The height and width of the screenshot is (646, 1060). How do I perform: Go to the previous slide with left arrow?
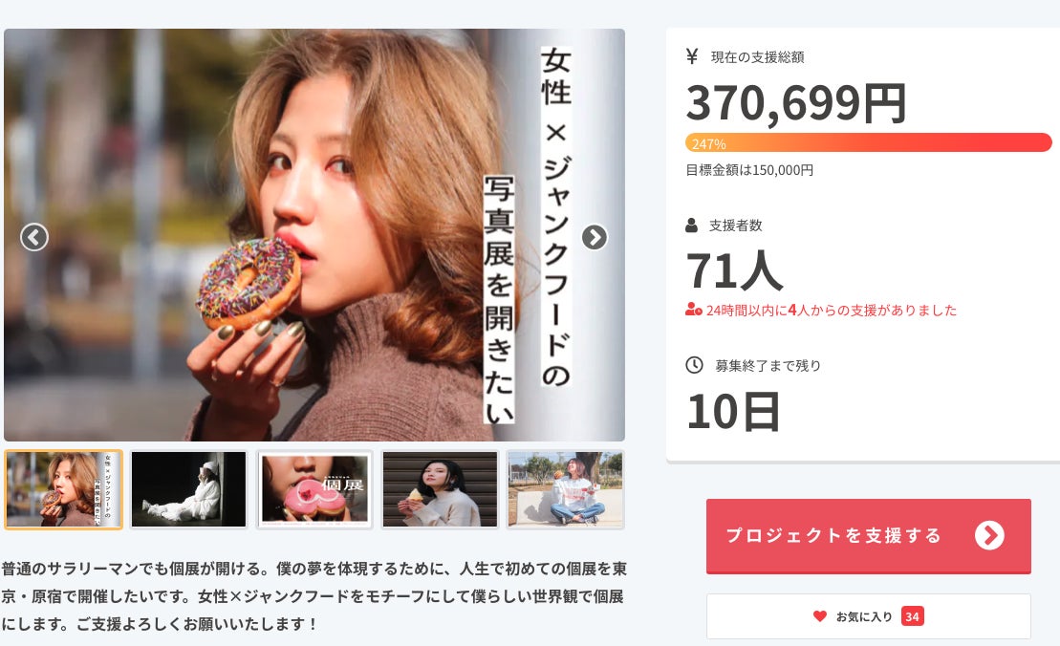tap(34, 237)
